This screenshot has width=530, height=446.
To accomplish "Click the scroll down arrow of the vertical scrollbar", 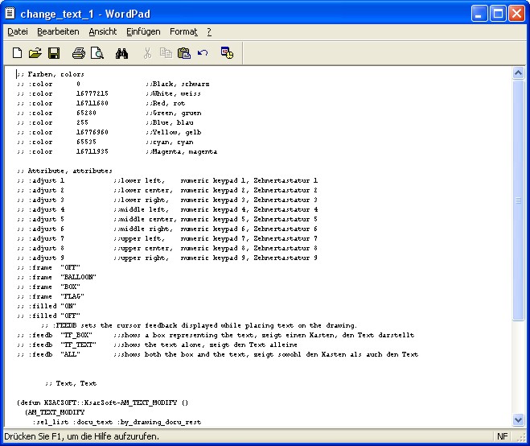I will pyautogui.click(x=519, y=420).
